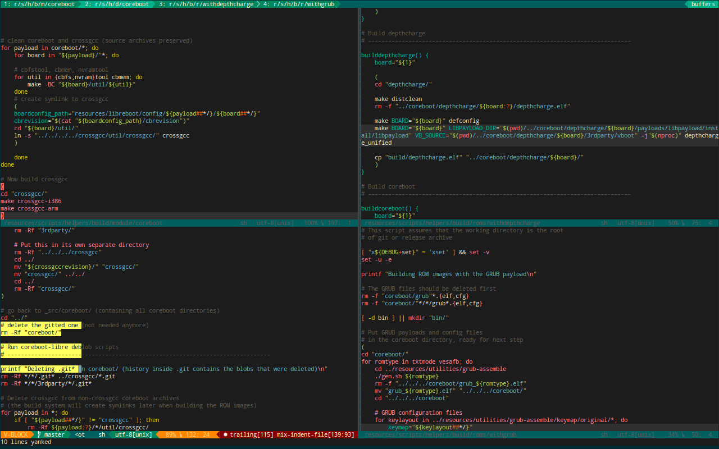Click the 'set -u -e' line
The height and width of the screenshot is (449, 719).
click(x=376, y=259)
